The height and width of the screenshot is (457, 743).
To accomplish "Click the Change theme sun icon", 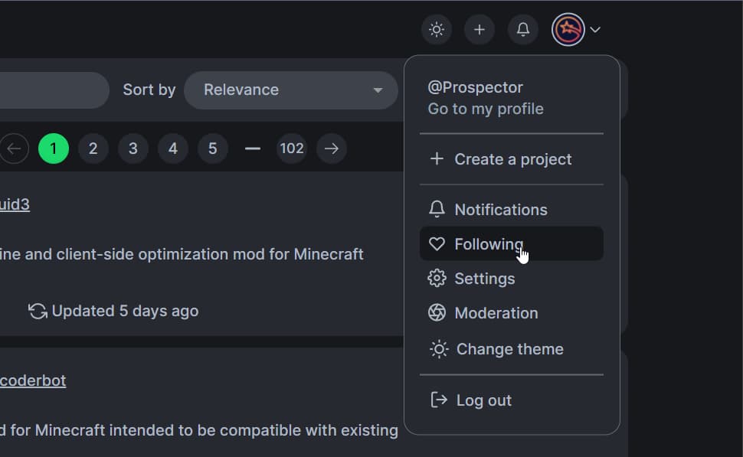I will 437,348.
